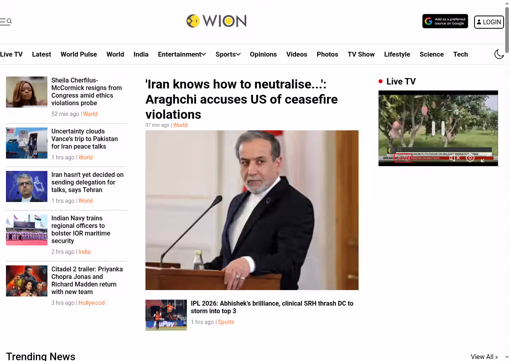The width and height of the screenshot is (510, 361).
Task: Click the Hollywood category tag
Action: 92,303
